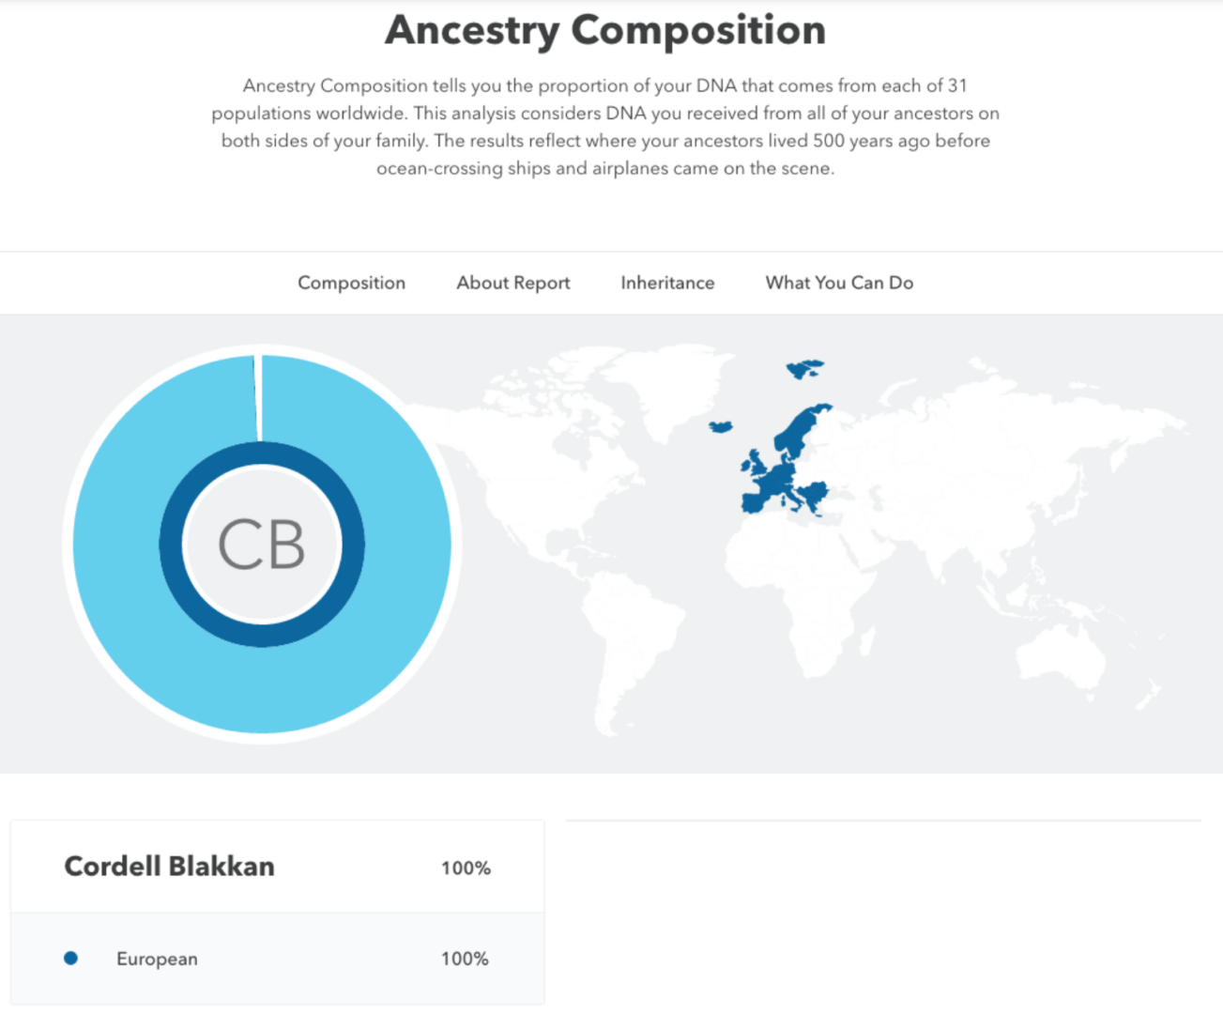Click the 100% beside Cordell Blakkan

465,868
